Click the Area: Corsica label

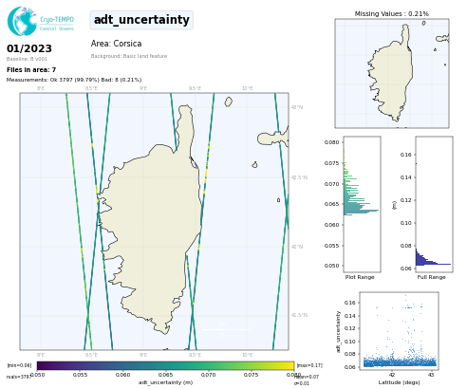tap(116, 44)
